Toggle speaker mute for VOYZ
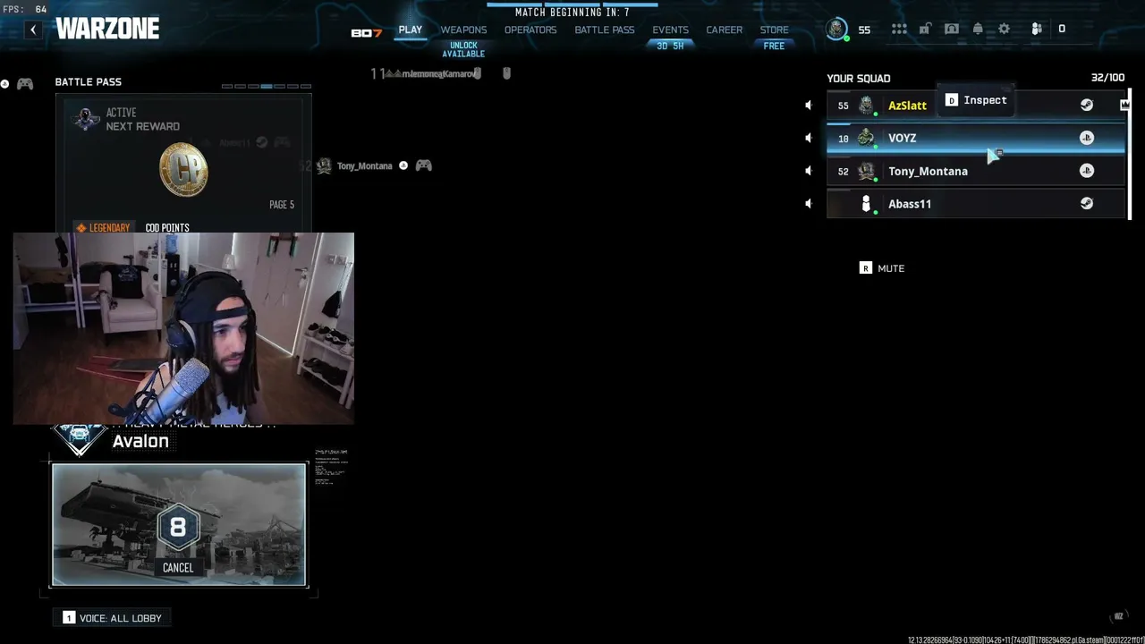 point(809,138)
